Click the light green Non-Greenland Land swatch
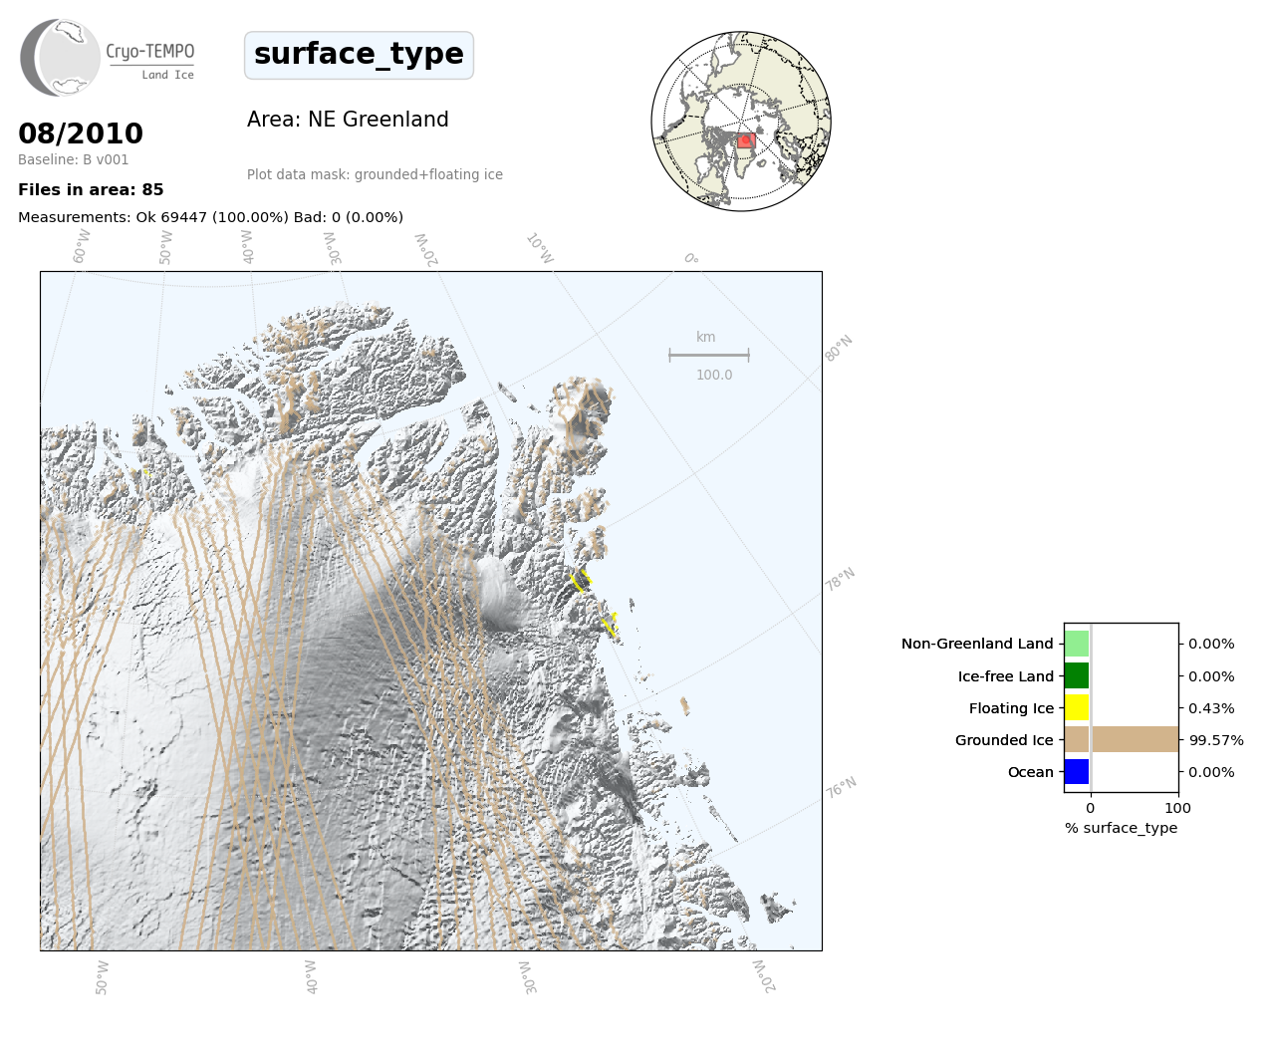Screen dimensions: 1267x1056 1077,644
